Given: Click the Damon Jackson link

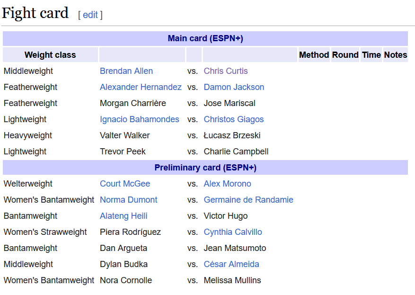Looking at the screenshot, I should click(x=234, y=87).
